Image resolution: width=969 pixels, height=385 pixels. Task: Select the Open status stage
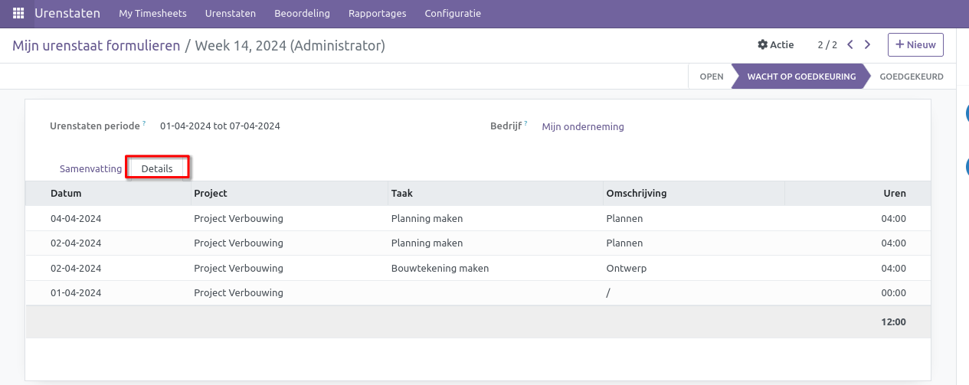pyautogui.click(x=711, y=77)
